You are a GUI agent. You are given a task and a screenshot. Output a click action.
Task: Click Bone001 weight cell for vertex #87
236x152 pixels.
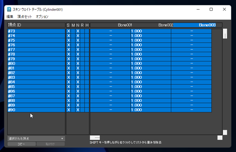pos(110,96)
